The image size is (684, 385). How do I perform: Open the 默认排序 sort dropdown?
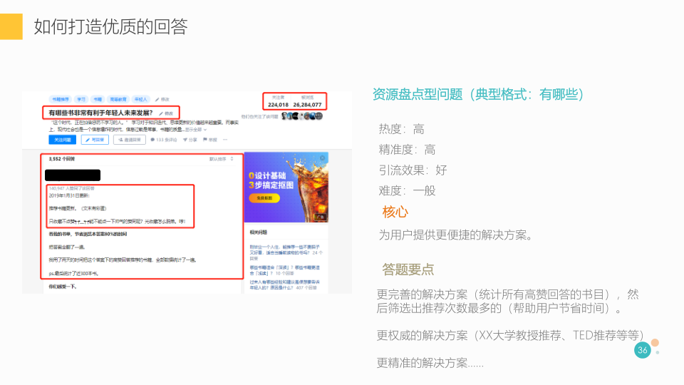coord(221,159)
